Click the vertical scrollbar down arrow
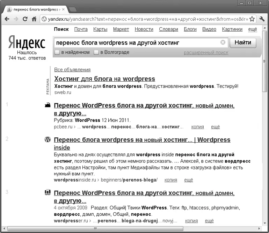269x233 pixels. click(x=264, y=223)
